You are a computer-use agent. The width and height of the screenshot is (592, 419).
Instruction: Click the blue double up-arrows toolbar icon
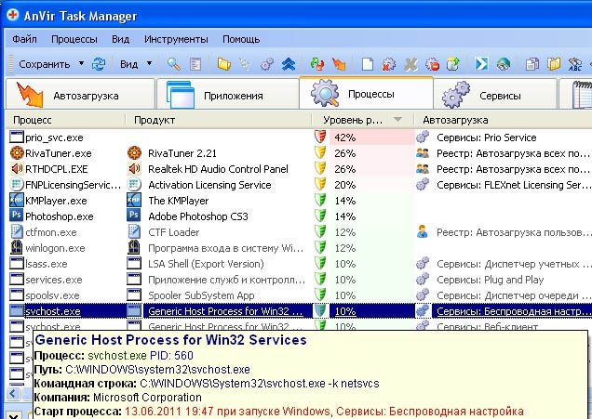[289, 64]
